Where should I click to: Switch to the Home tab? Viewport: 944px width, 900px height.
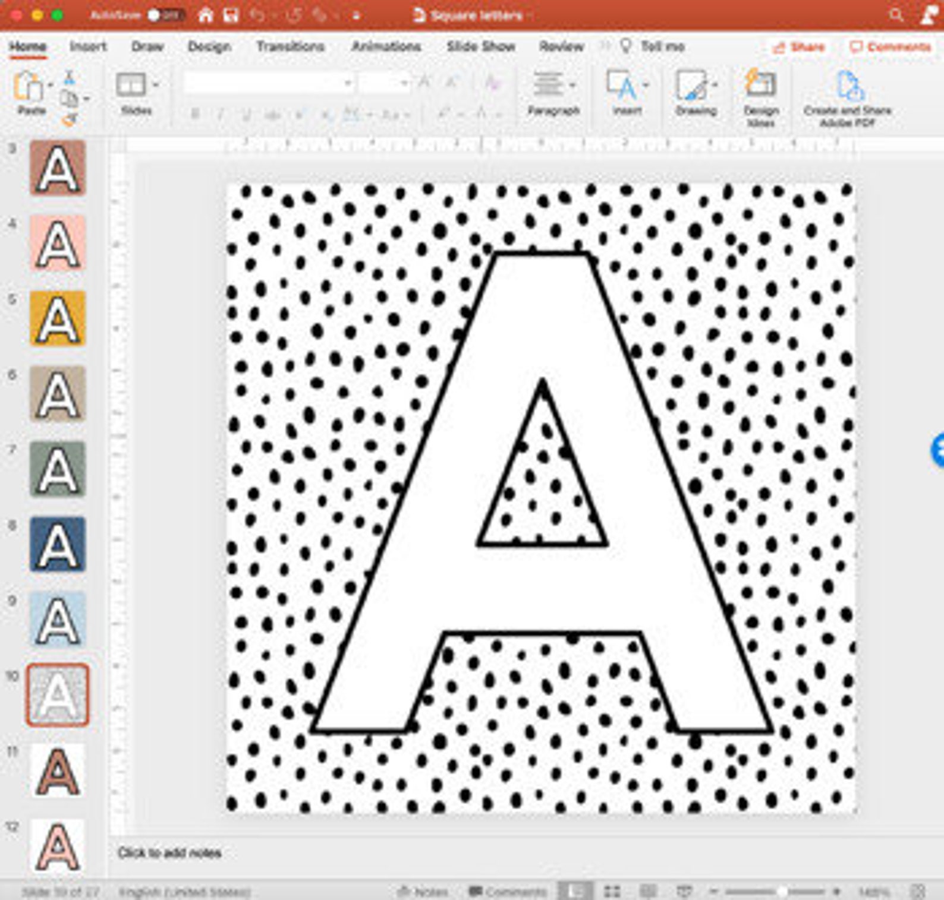tap(28, 46)
